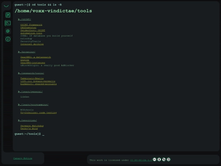
Task: Jump to the ./OSINT/ section heading
Action: [25, 19]
